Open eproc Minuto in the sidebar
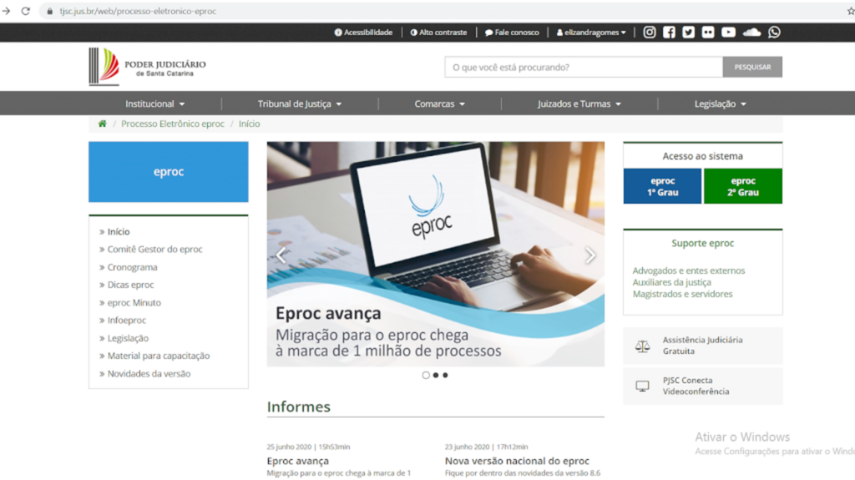The height and width of the screenshot is (480, 855). point(134,303)
